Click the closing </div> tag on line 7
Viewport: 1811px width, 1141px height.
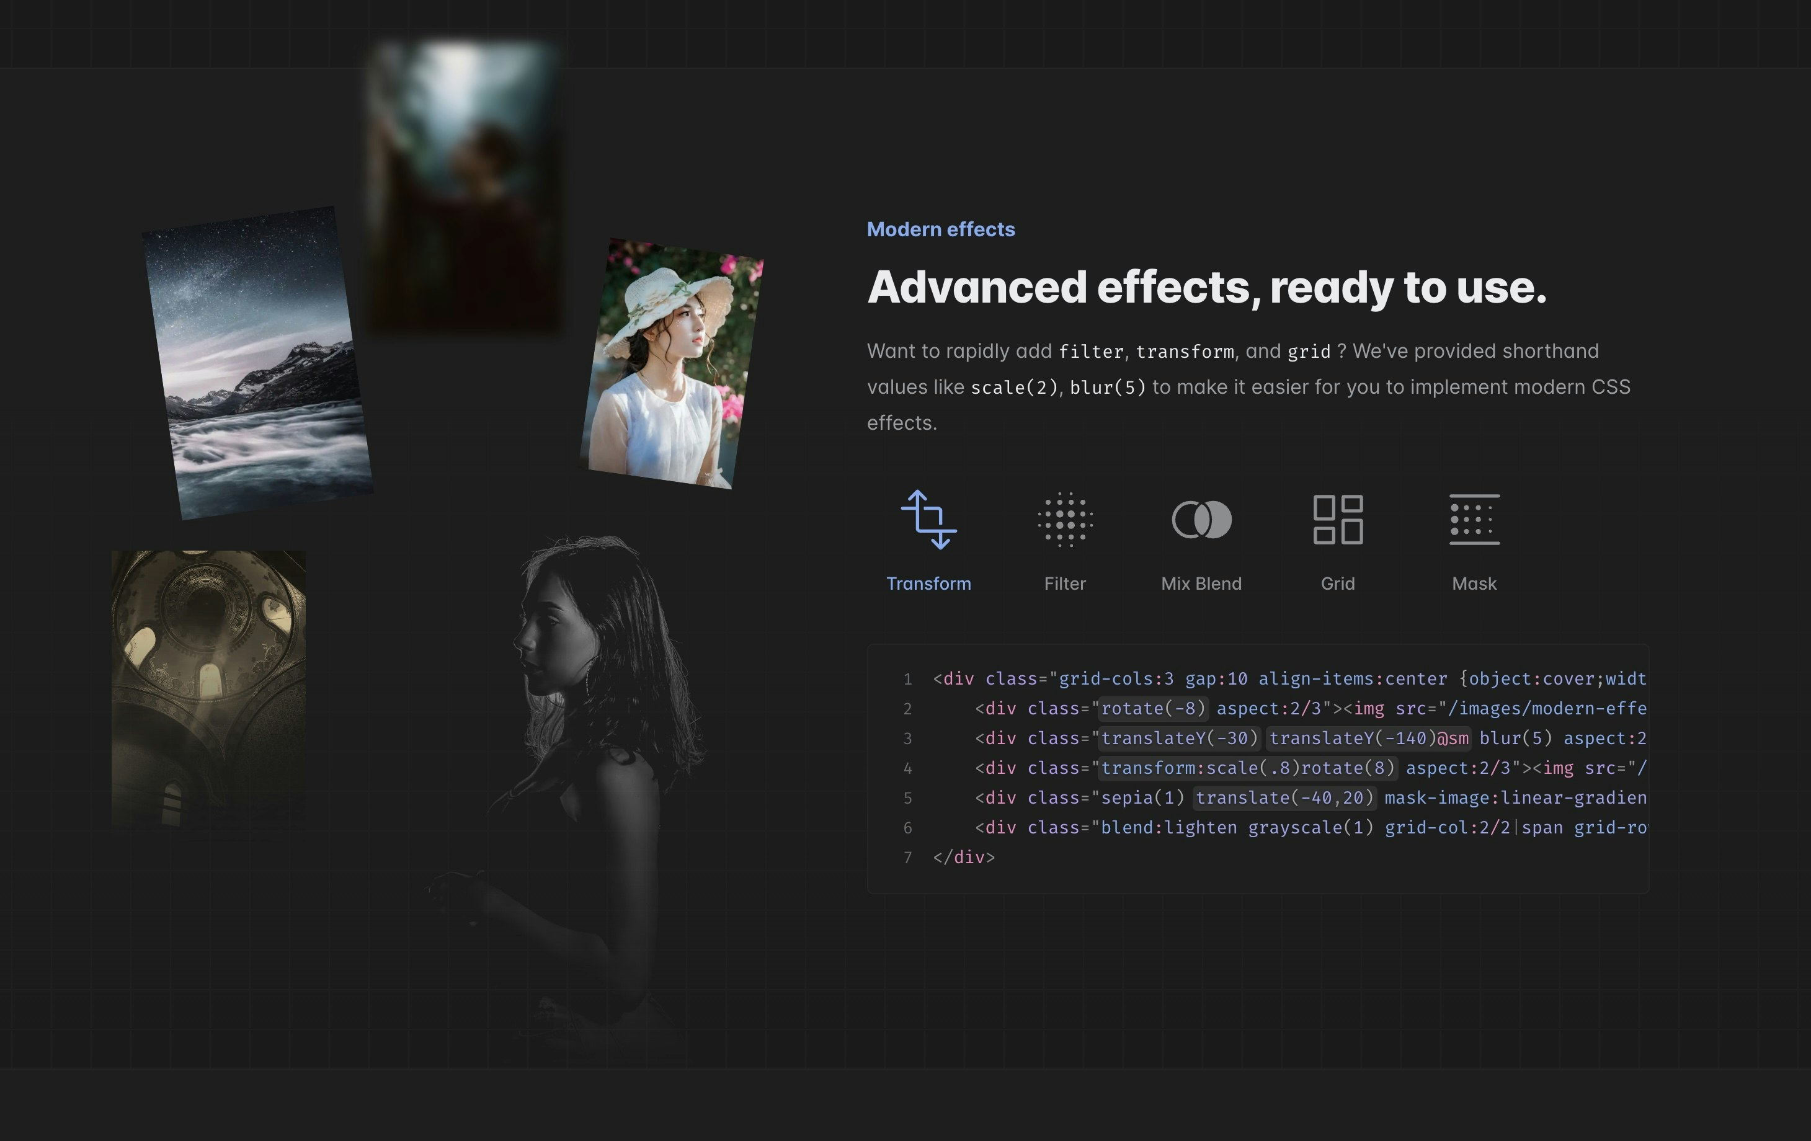(963, 858)
